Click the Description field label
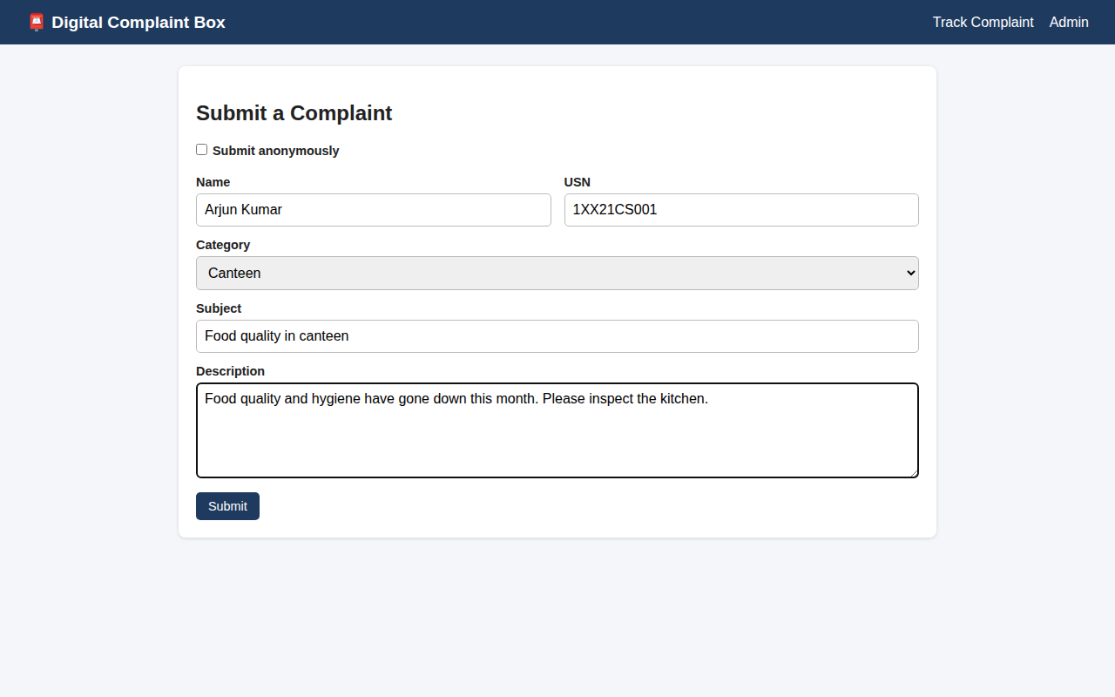1115x697 pixels. 231,371
